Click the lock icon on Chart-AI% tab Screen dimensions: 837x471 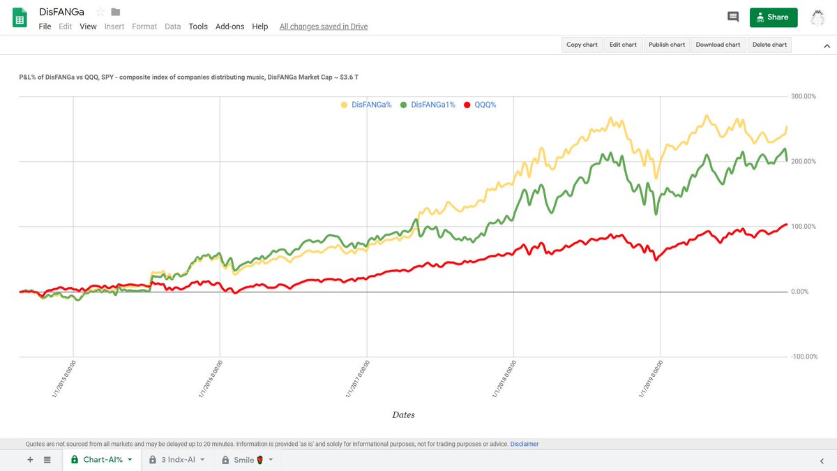75,460
